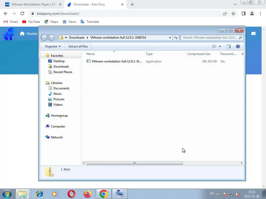The width and height of the screenshot is (266, 199).
Task: Sort by Compressed size column header
Action: click(x=202, y=54)
